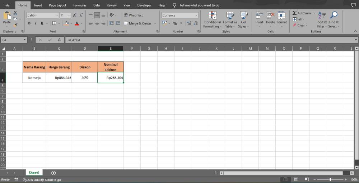Open the Page Layout tab
Image resolution: width=359 pixels, height=183 pixels.
click(x=57, y=5)
